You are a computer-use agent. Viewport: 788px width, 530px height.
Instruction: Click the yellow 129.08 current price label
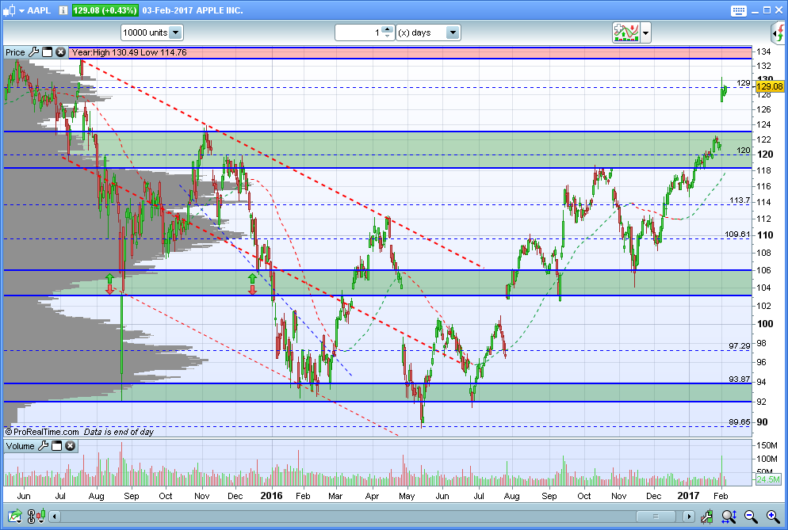(770, 86)
